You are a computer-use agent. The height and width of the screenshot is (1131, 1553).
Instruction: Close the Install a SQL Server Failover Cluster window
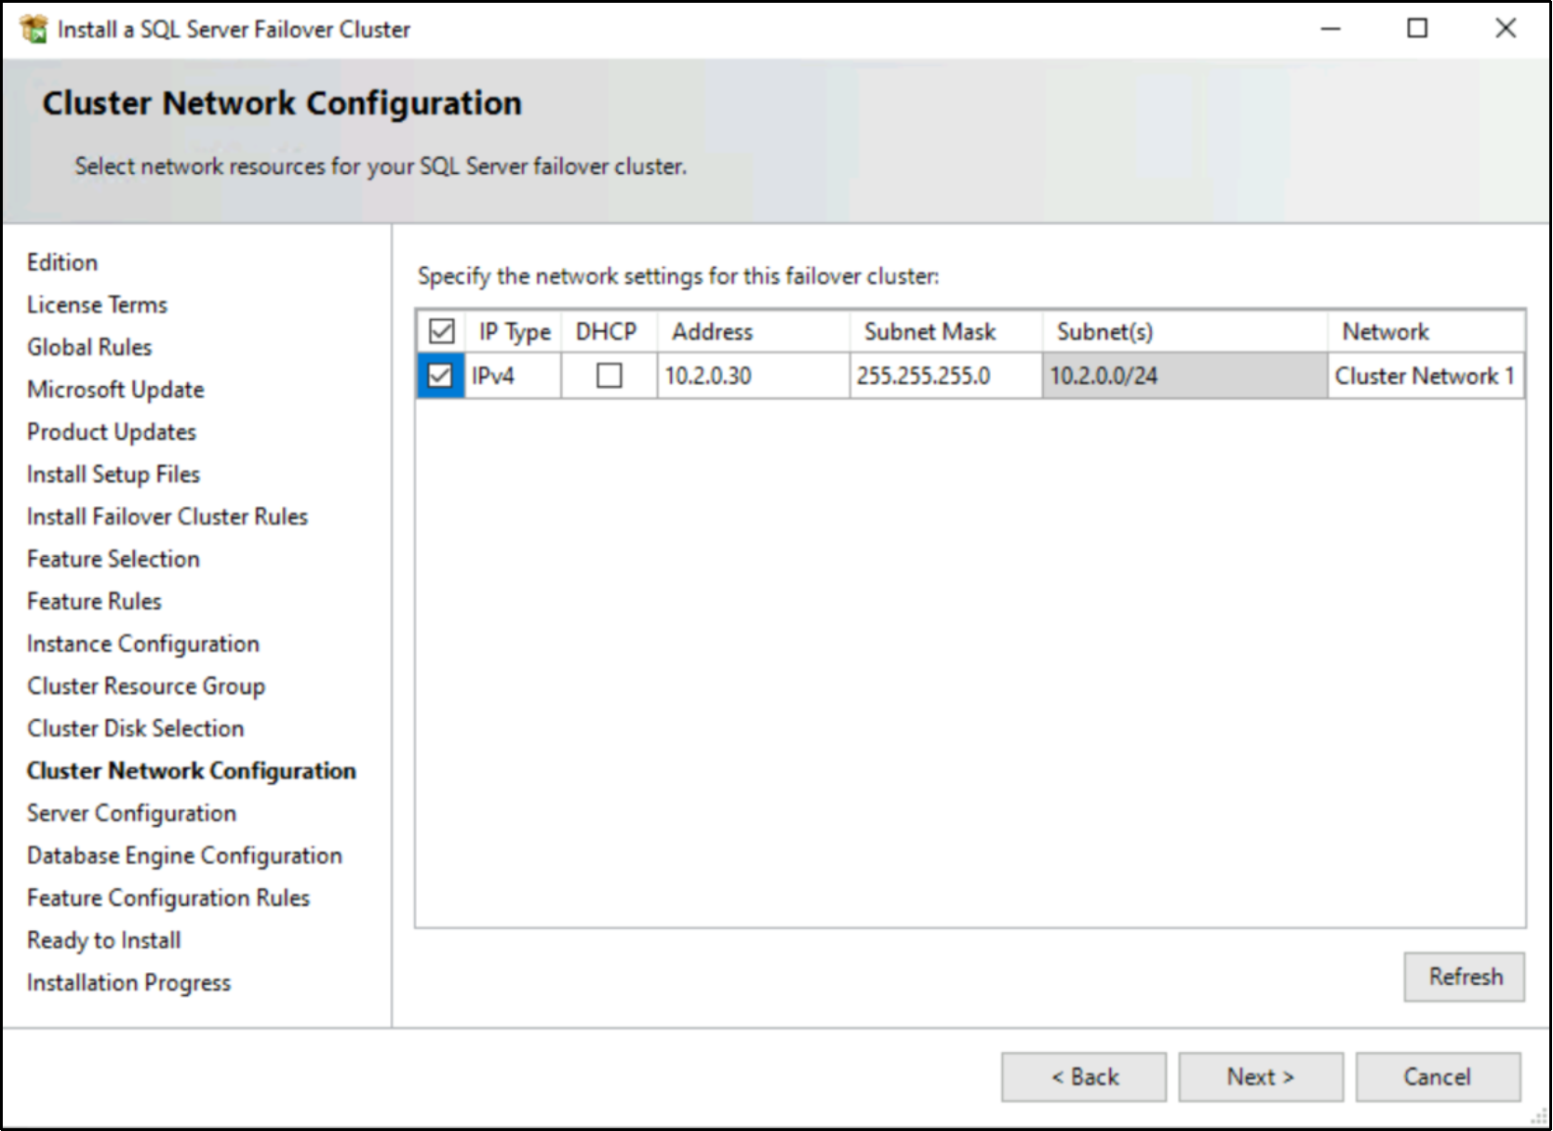click(x=1505, y=29)
